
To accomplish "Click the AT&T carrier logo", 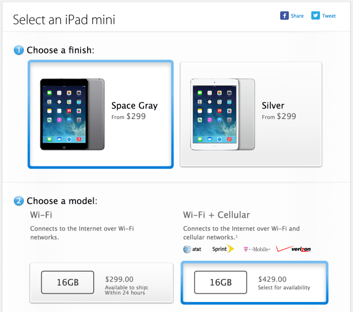I will pyautogui.click(x=192, y=249).
